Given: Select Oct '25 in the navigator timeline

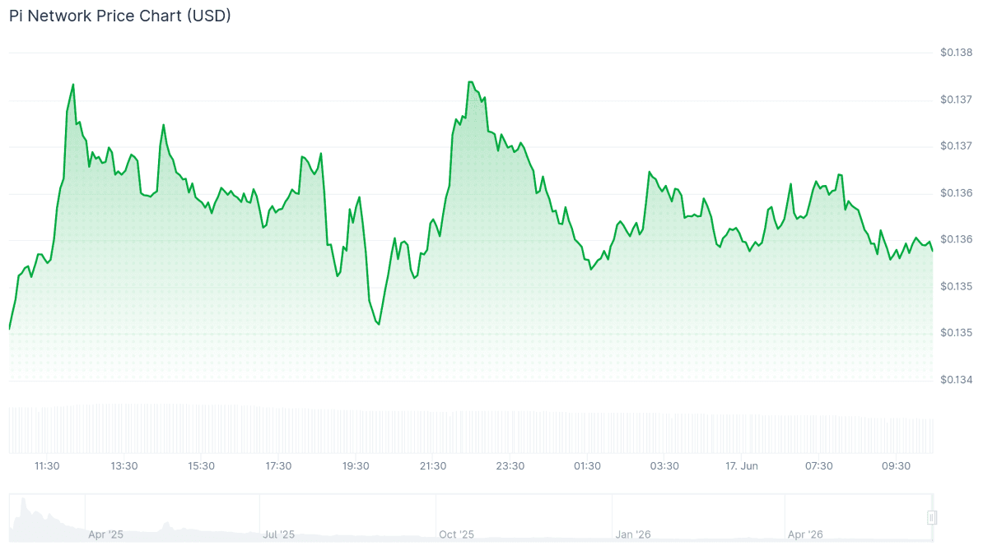Looking at the screenshot, I should (456, 534).
